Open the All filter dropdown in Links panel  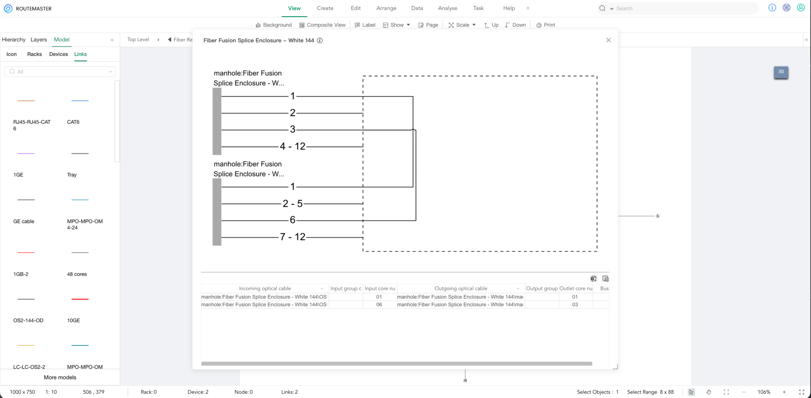(x=110, y=71)
